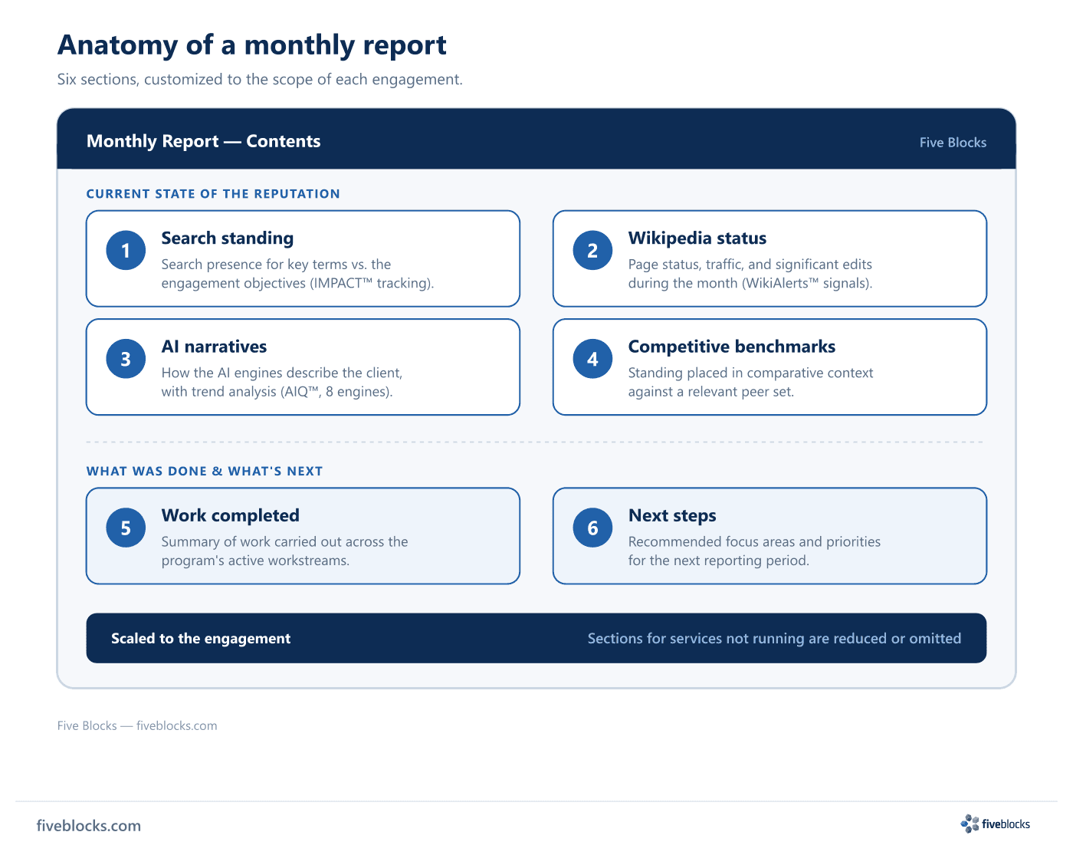Click the 'Anatomy of a monthly report' title

point(252,45)
